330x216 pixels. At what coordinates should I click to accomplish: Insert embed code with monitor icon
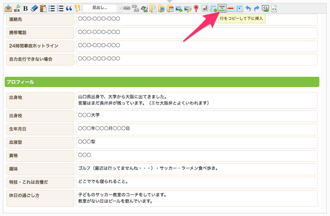point(266,8)
